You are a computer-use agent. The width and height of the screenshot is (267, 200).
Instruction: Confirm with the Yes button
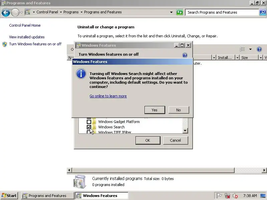pos(155,110)
